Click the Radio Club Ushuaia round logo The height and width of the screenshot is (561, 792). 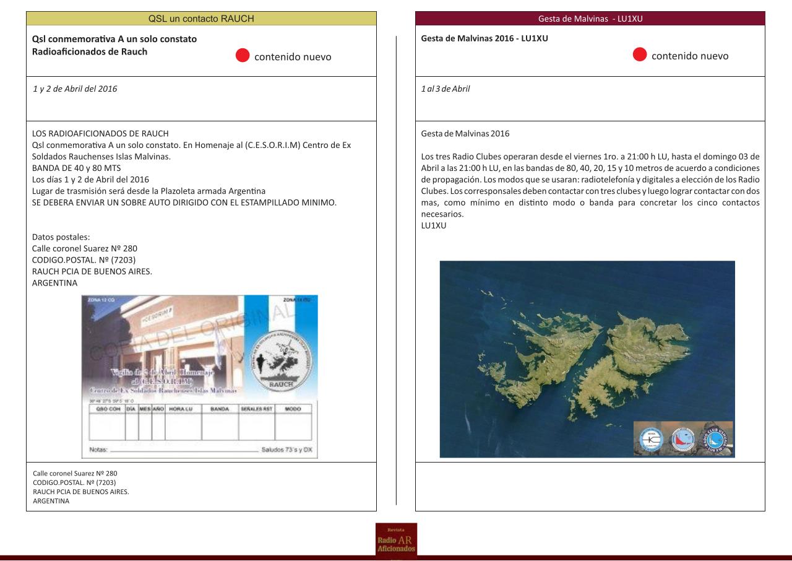[716, 439]
